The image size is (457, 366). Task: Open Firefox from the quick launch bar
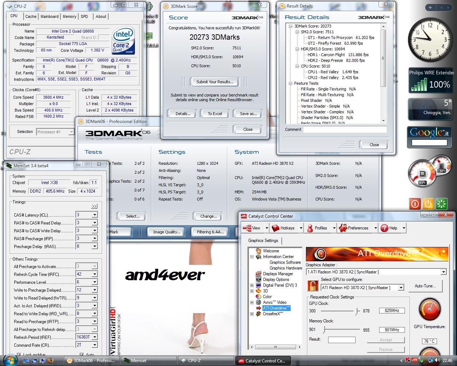tap(51, 360)
